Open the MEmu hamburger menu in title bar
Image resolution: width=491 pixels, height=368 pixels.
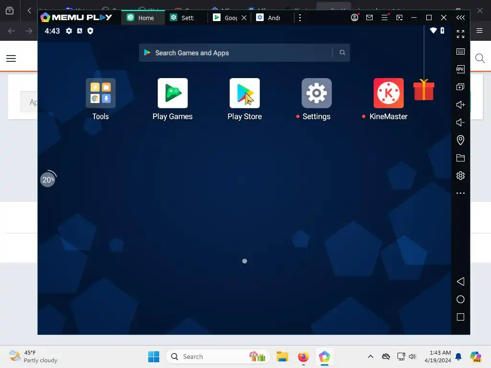[x=385, y=18]
